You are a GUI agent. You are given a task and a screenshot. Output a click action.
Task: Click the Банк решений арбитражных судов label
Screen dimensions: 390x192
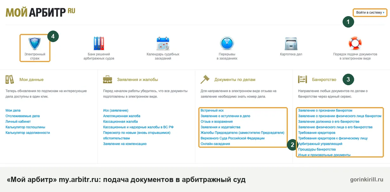tap(99, 56)
